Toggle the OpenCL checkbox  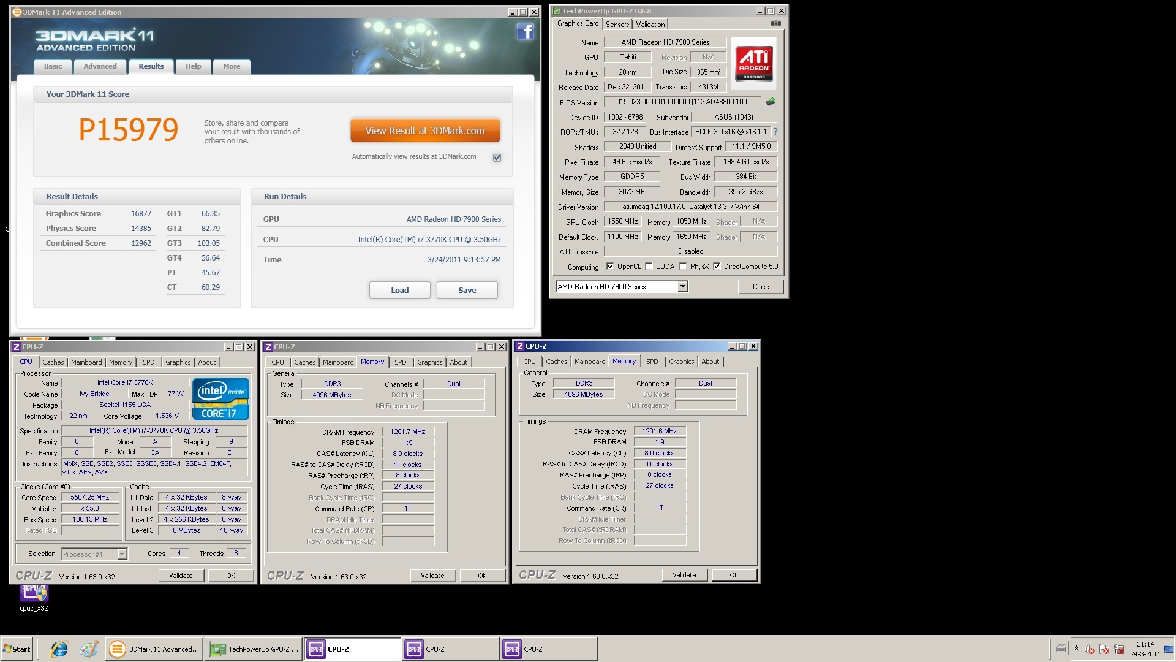tap(610, 267)
